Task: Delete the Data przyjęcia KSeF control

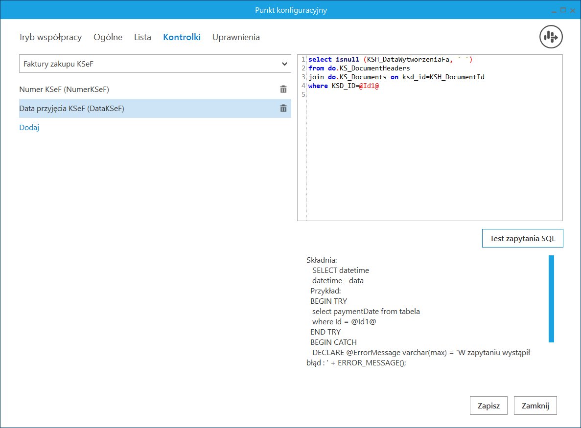Action: 283,109
